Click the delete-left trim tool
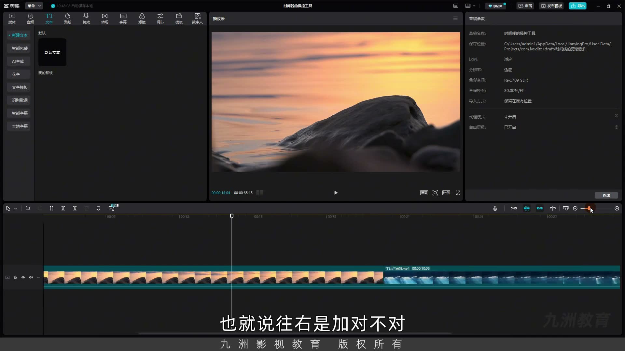This screenshot has height=351, width=625. (x=63, y=208)
